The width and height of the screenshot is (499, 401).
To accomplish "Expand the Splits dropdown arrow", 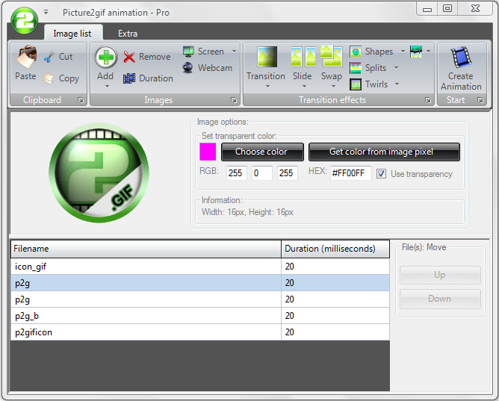I will [x=396, y=67].
